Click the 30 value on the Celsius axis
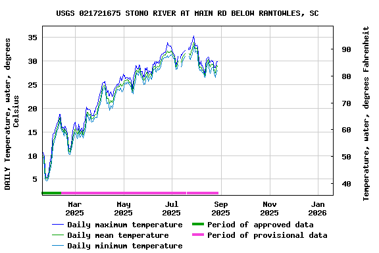 (33, 61)
